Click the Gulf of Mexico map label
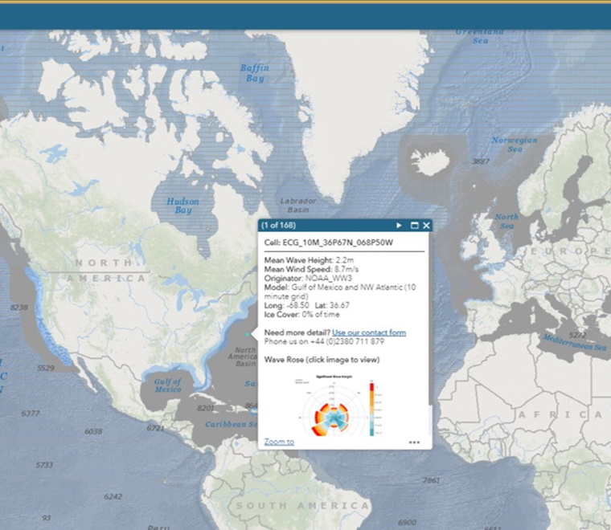 coord(168,385)
